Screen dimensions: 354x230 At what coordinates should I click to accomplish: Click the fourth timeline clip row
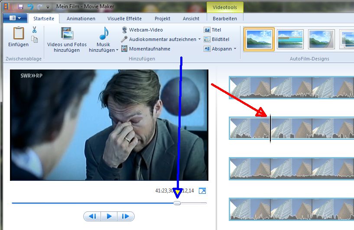click(292, 209)
